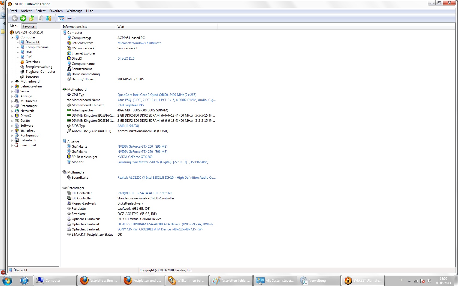The width and height of the screenshot is (458, 286).
Task: Expand the Netzwerk tree node
Action: point(12,111)
